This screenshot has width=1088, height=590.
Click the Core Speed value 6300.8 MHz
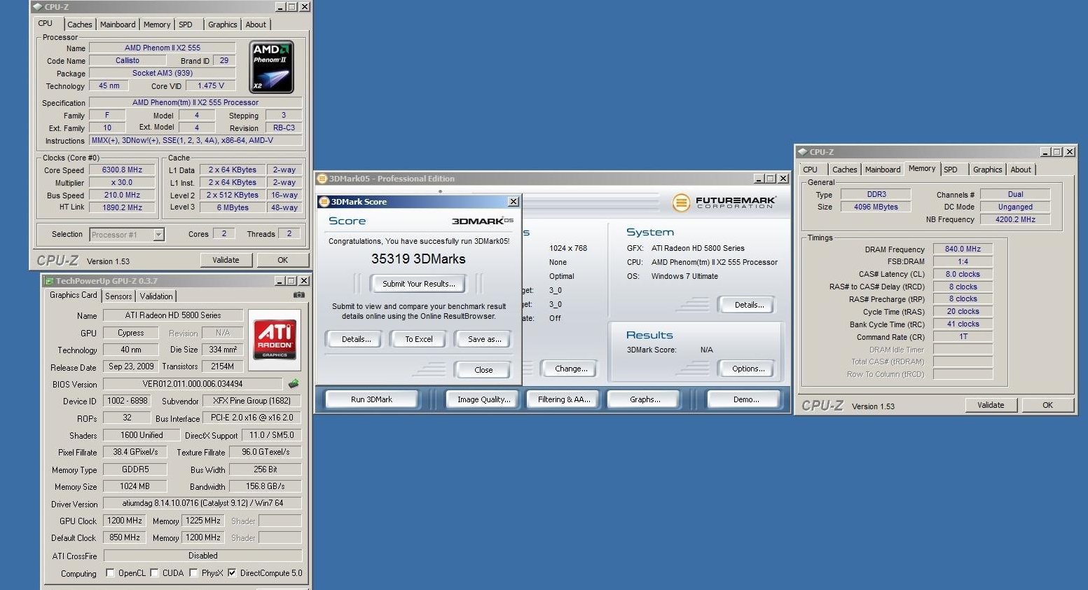click(x=122, y=170)
